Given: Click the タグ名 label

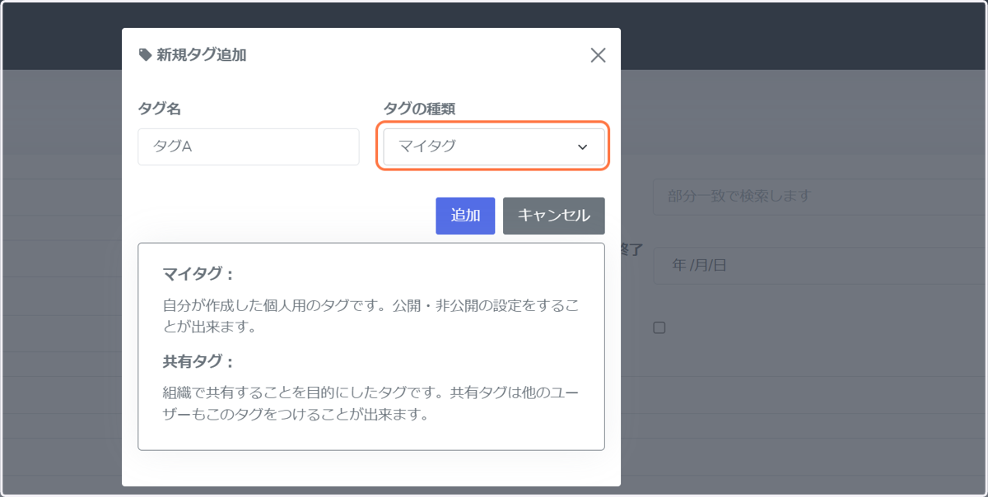Looking at the screenshot, I should click(x=159, y=108).
